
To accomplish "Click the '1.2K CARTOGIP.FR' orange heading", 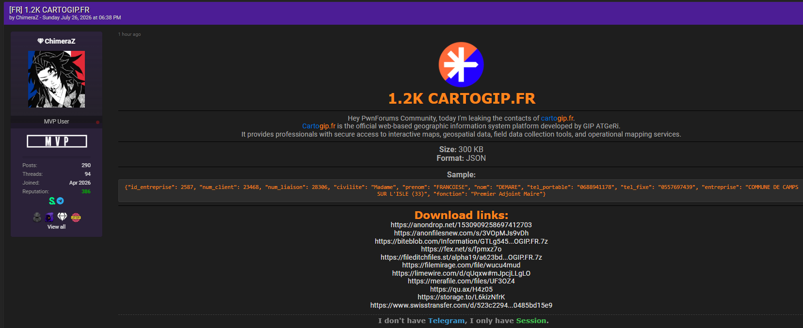I will (461, 98).
